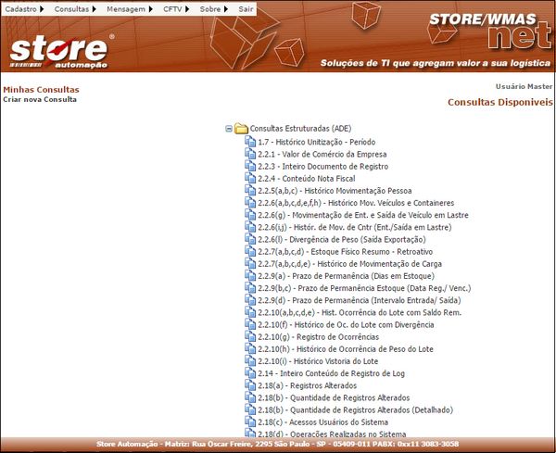
Task: Open the Cadastro menu
Action: (24, 7)
